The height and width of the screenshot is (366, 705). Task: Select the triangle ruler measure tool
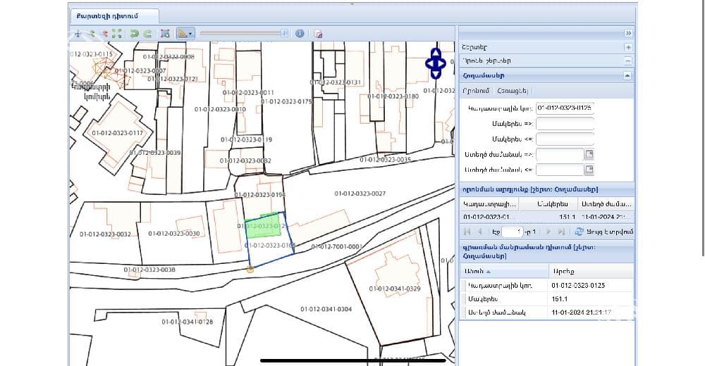183,34
